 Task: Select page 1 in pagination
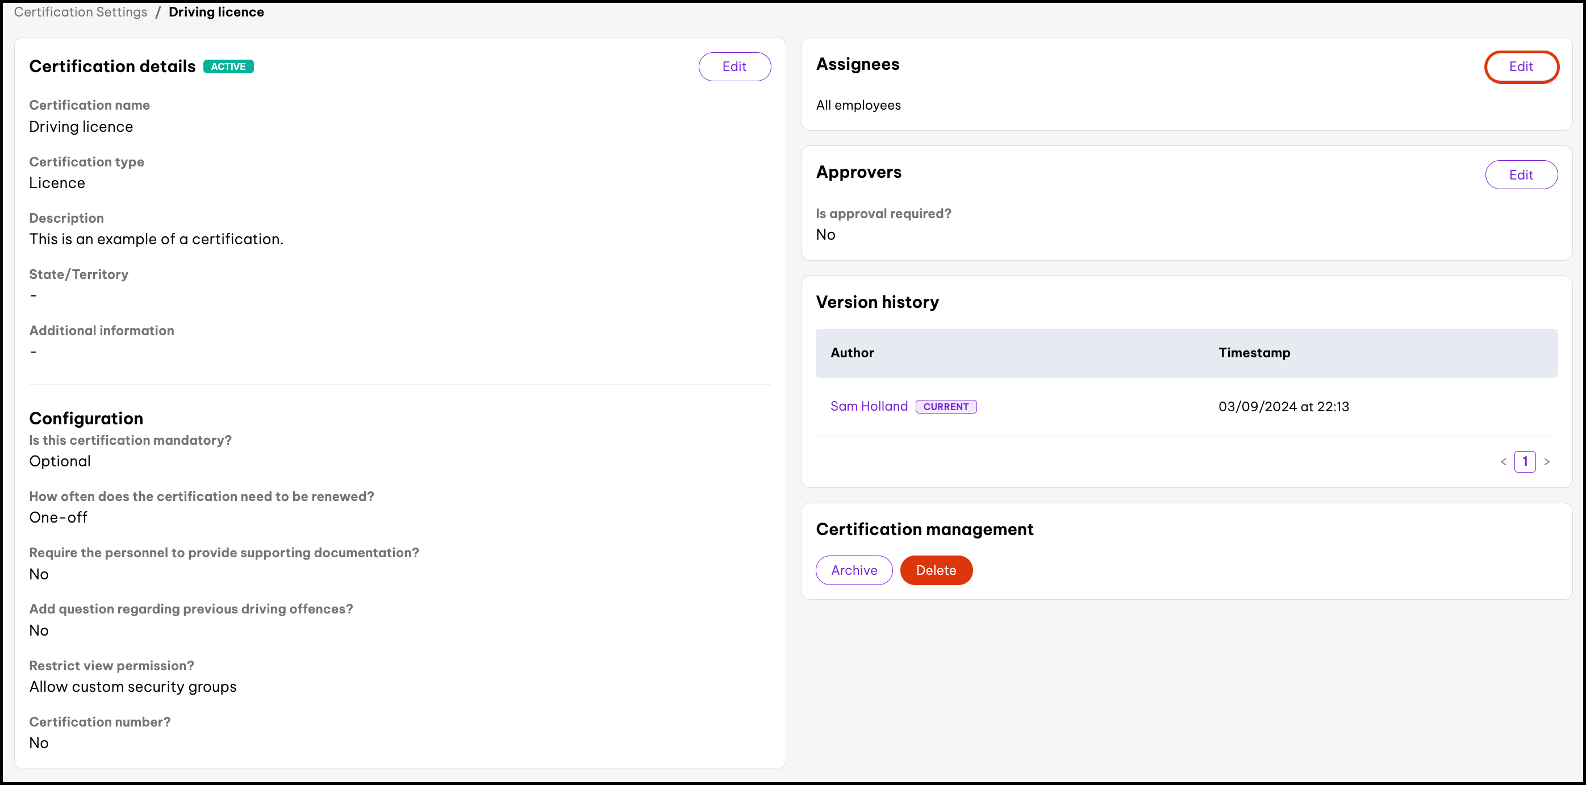1525,462
